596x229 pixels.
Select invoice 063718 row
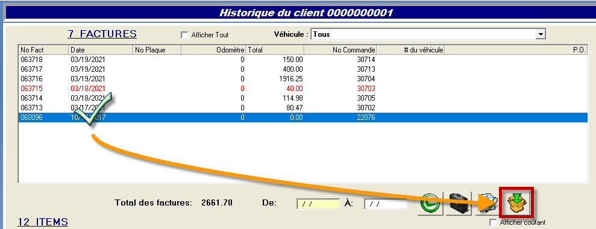(x=303, y=60)
